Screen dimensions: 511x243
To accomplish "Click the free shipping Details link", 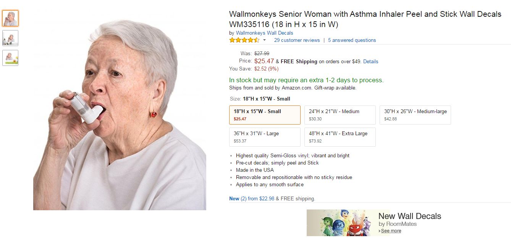I will 370,61.
